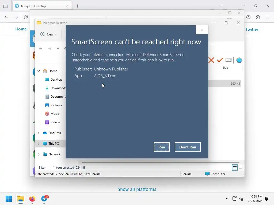This screenshot has width=274, height=205.
Task: Open the browser extensions icon
Action: click(x=258, y=17)
